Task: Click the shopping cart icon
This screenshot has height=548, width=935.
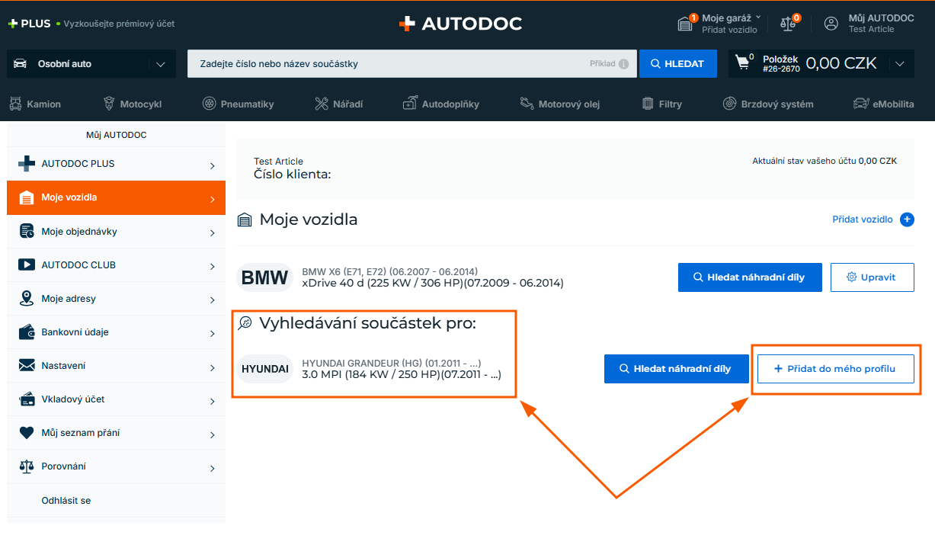Action: [x=741, y=63]
